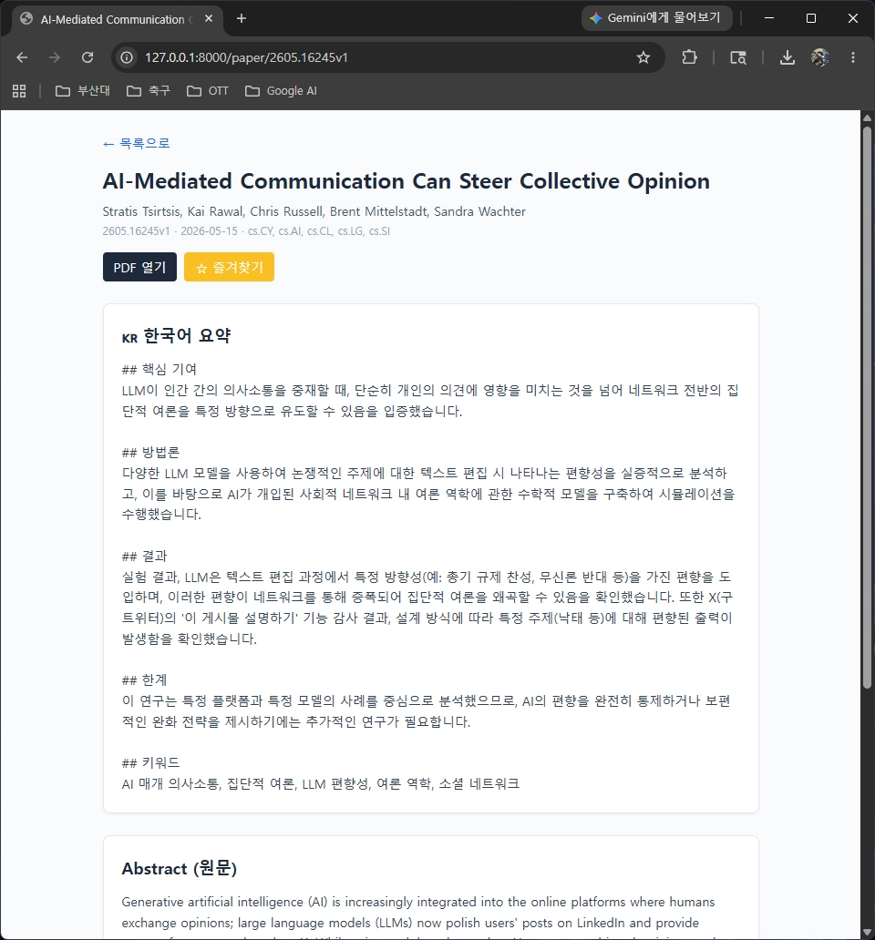Reload the page with the refresh icon
This screenshot has height=940, width=875.
pyautogui.click(x=87, y=57)
